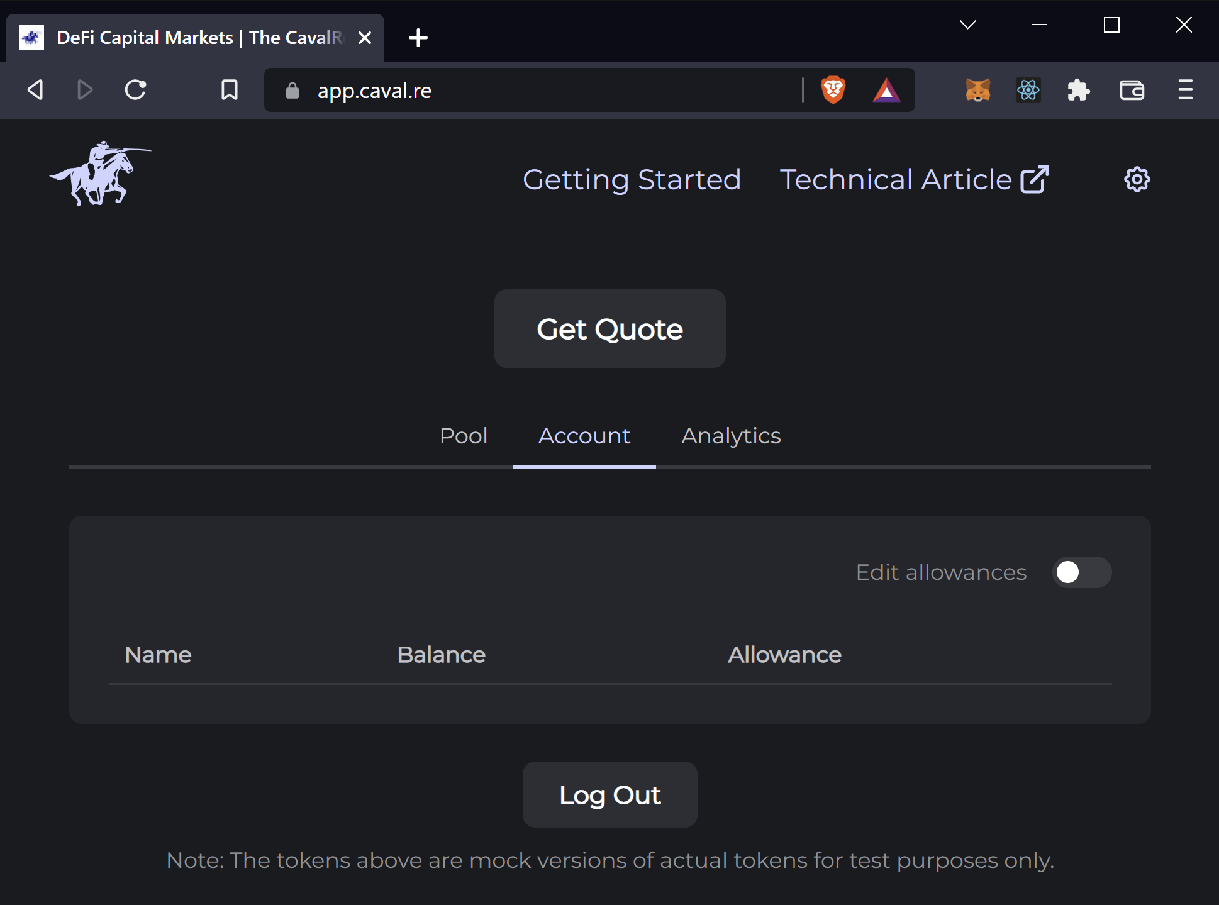Viewport: 1219px width, 905px height.
Task: Select the DeFi Capital Markets tab
Action: tap(195, 38)
